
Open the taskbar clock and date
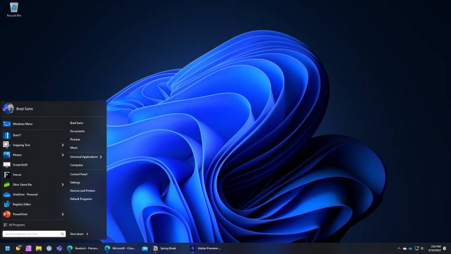(x=434, y=249)
